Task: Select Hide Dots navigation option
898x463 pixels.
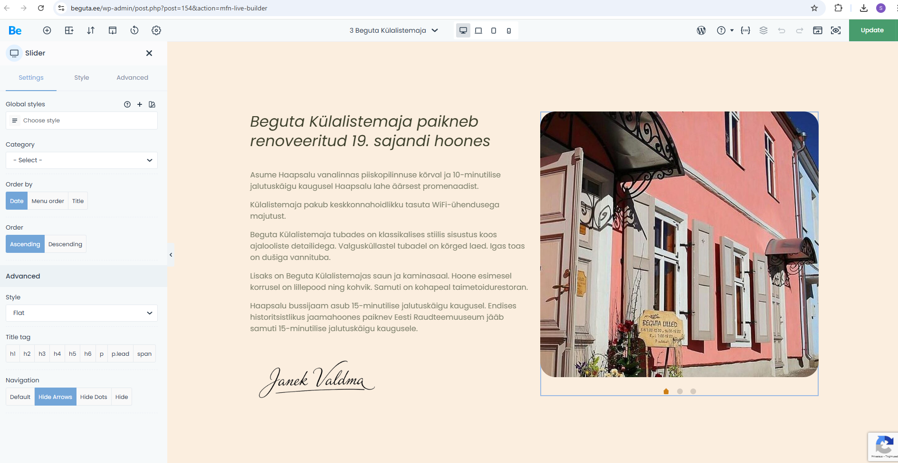Action: (x=94, y=397)
